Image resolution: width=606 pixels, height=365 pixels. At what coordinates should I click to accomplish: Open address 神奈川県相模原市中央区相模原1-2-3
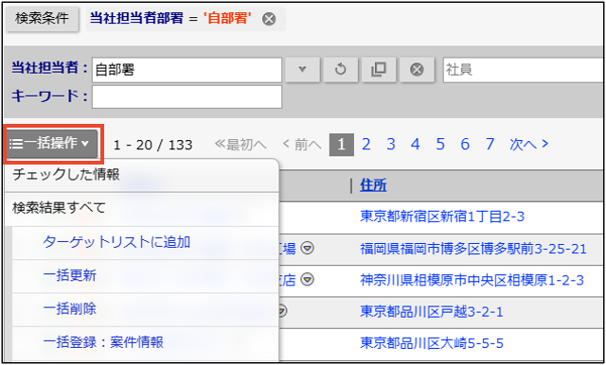472,281
